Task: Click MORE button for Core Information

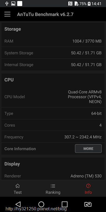Action: (x=88, y=149)
